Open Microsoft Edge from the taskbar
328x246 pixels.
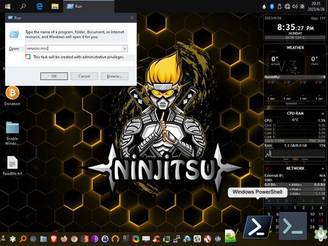[x=39, y=7]
